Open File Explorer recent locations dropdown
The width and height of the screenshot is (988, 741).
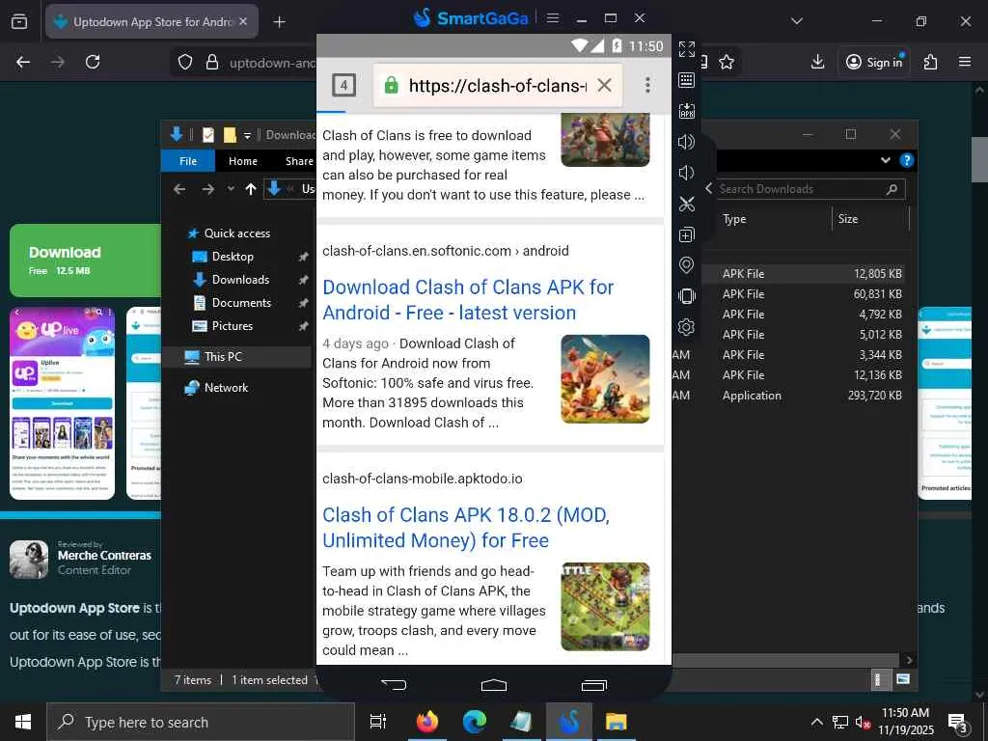[x=232, y=189]
